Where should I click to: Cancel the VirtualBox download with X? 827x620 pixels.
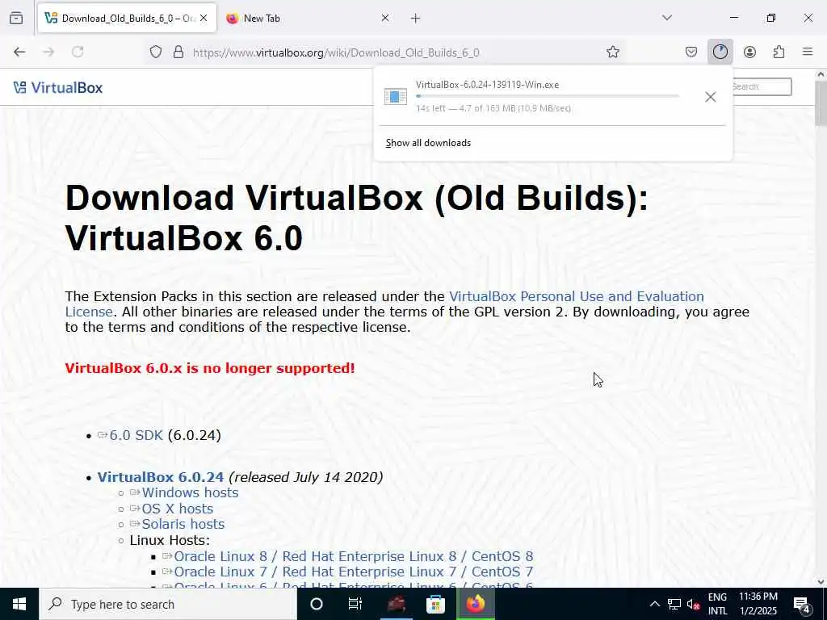(711, 97)
